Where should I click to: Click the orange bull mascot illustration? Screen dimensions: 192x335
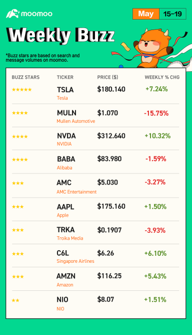[152, 49]
